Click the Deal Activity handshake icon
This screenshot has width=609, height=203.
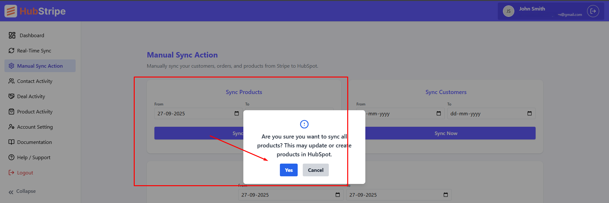click(11, 96)
